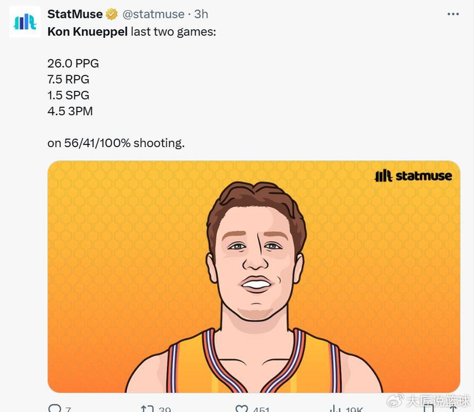Click the 56/41/100% shooting text line

tap(115, 143)
